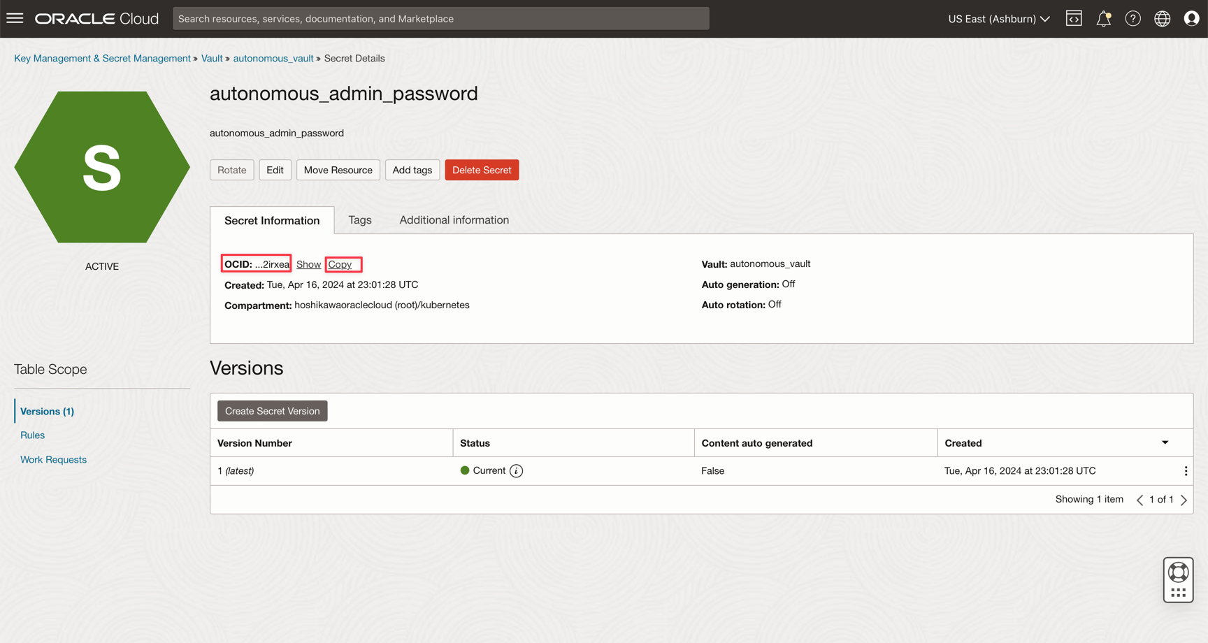Click the Versions section heading
Viewport: 1208px width, 643px height.
[x=247, y=368]
